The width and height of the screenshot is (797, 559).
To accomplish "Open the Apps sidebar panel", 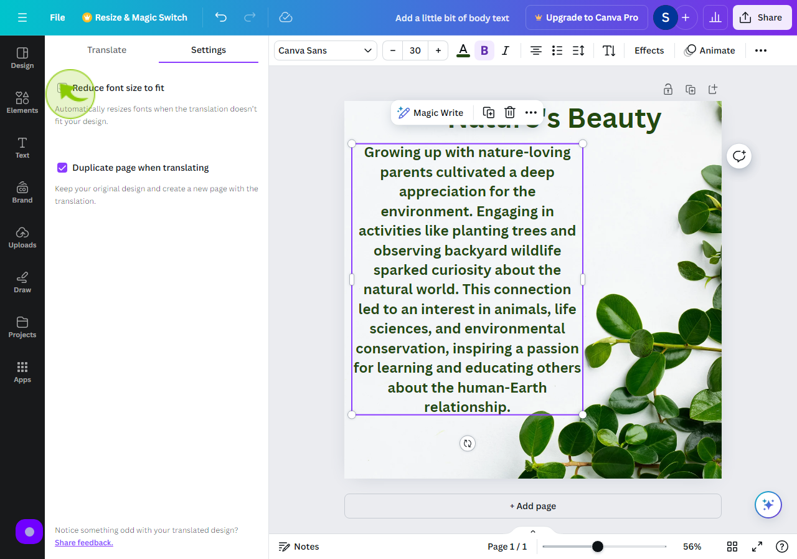I will 22,372.
